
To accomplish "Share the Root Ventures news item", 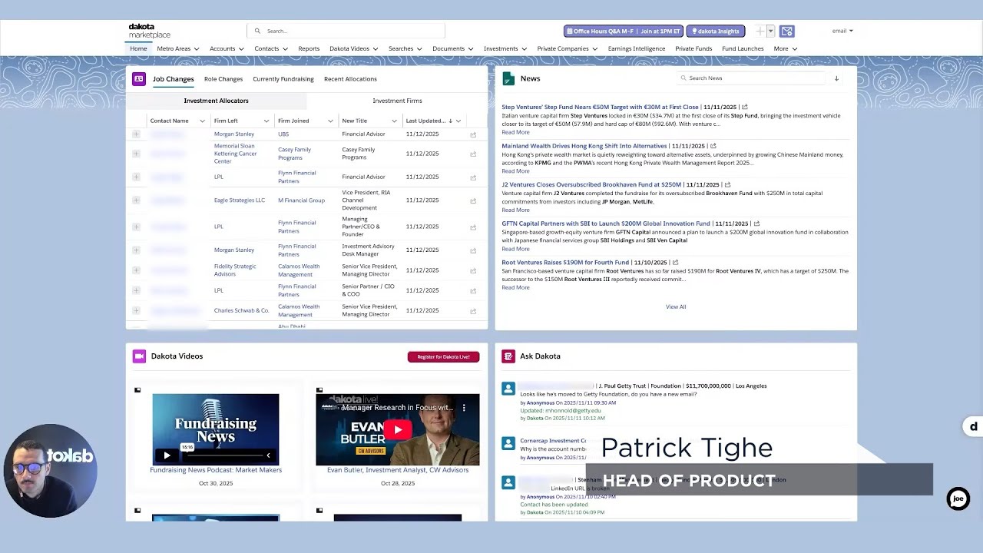I will click(x=675, y=263).
